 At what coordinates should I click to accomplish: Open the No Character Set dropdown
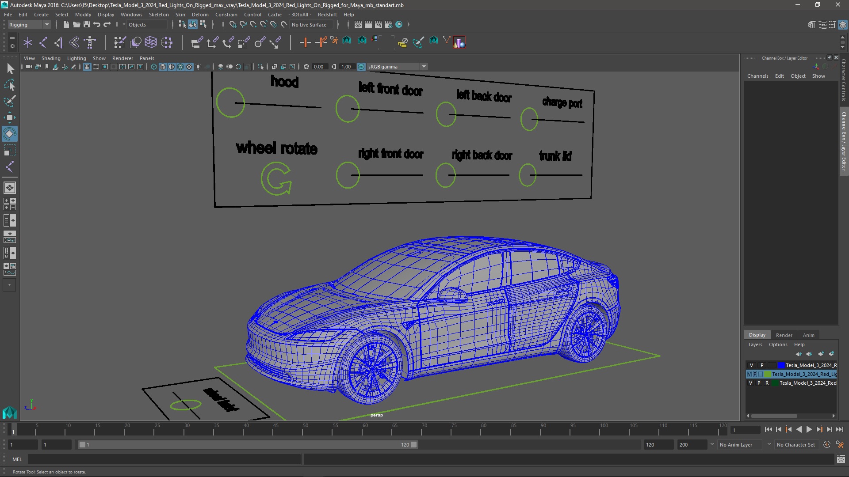pyautogui.click(x=797, y=445)
